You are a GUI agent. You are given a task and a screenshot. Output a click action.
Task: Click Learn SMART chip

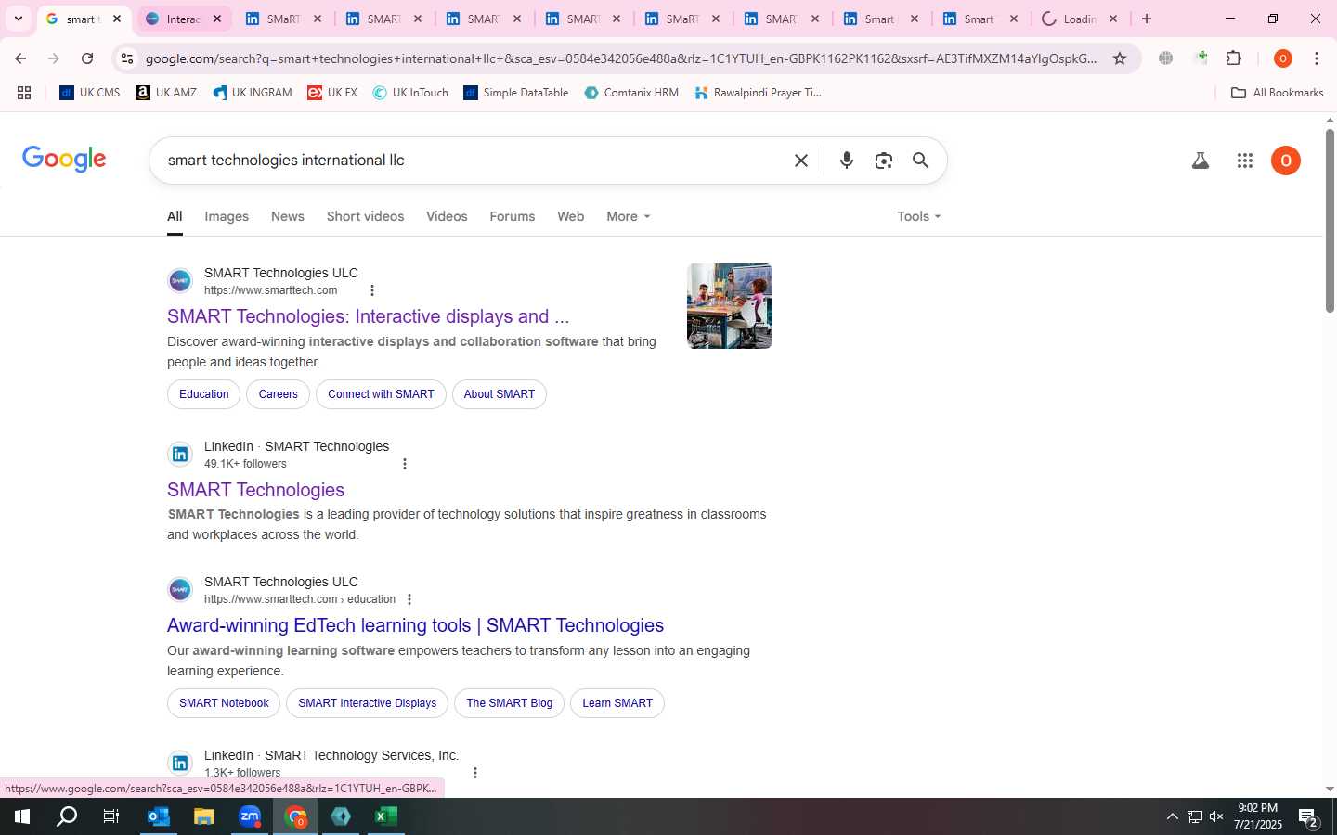617,703
